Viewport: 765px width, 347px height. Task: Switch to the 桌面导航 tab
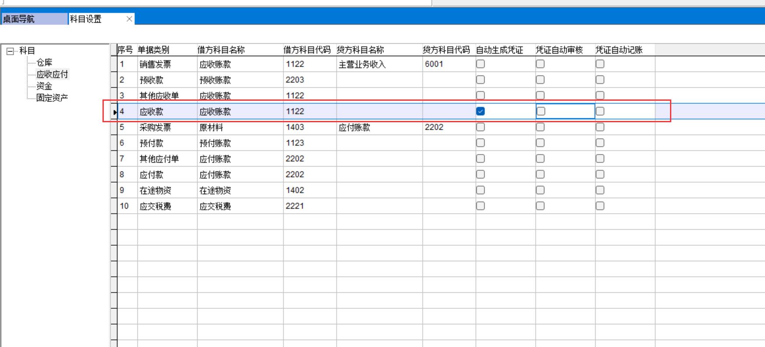tap(34, 19)
